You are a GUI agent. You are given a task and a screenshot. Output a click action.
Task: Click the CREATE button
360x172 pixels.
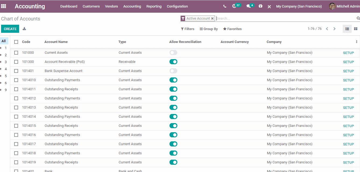(x=10, y=29)
